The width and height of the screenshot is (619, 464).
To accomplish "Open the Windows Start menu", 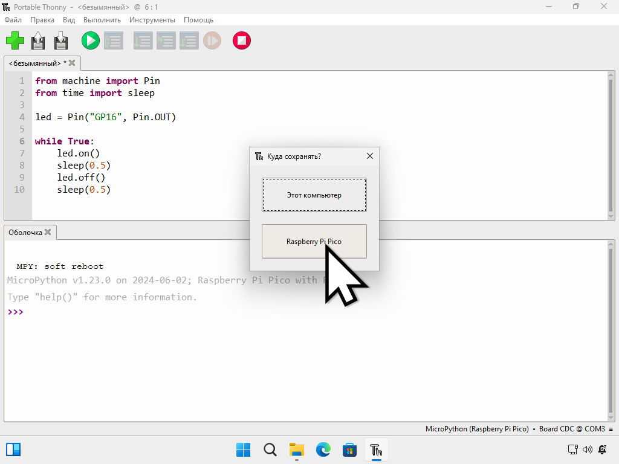I will coord(243,449).
